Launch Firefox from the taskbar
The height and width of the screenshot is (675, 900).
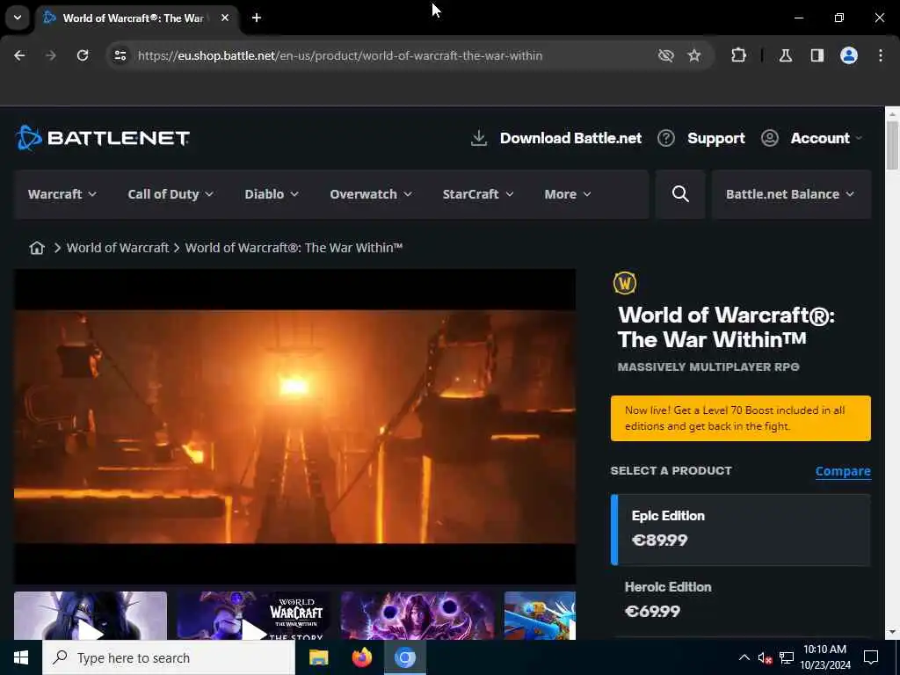coord(361,657)
